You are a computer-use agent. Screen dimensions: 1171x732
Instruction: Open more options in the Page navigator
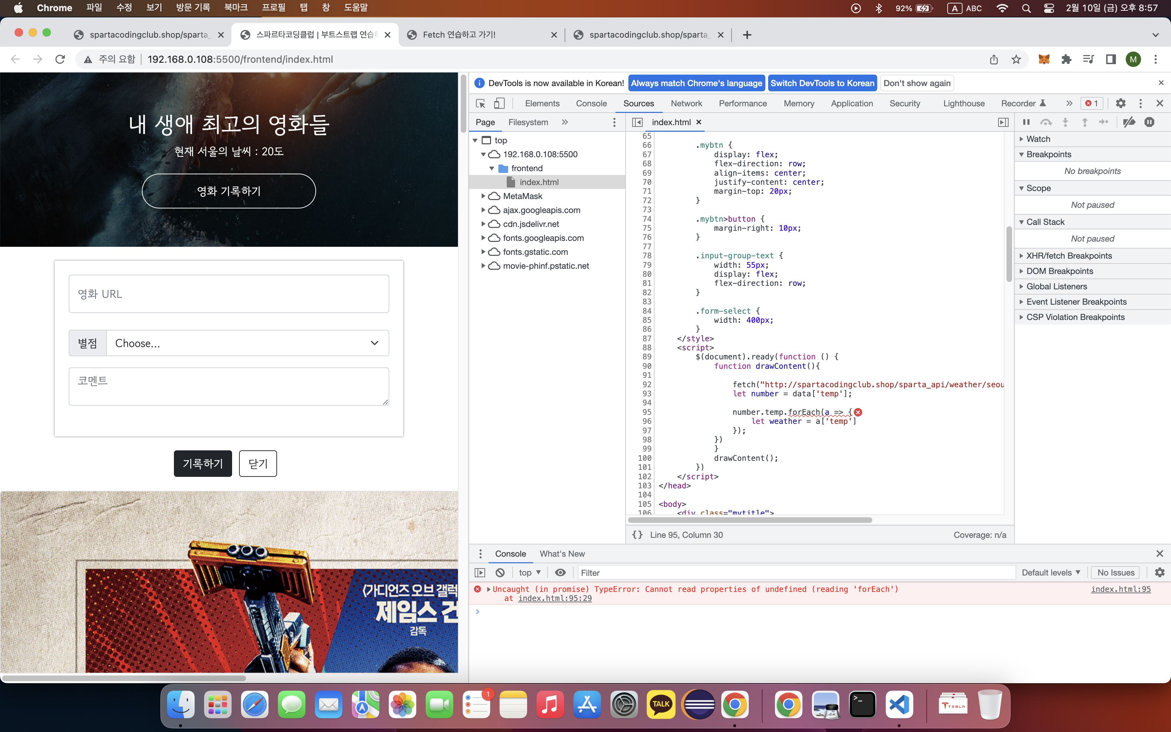tap(614, 122)
